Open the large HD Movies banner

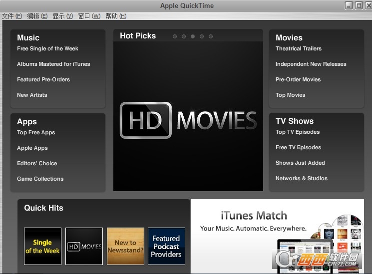pyautogui.click(x=188, y=116)
